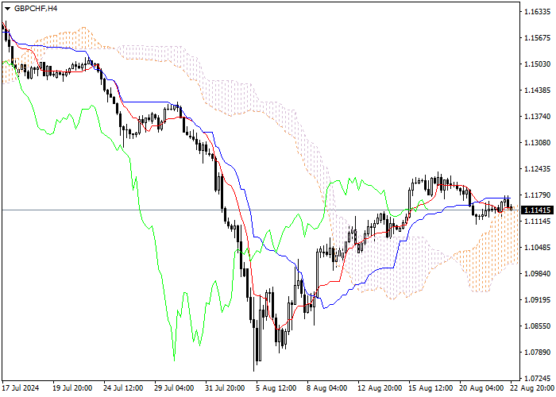This screenshot has width=556, height=397.
Task: Click the 17 Jul 2024 date label
Action: click(x=21, y=388)
